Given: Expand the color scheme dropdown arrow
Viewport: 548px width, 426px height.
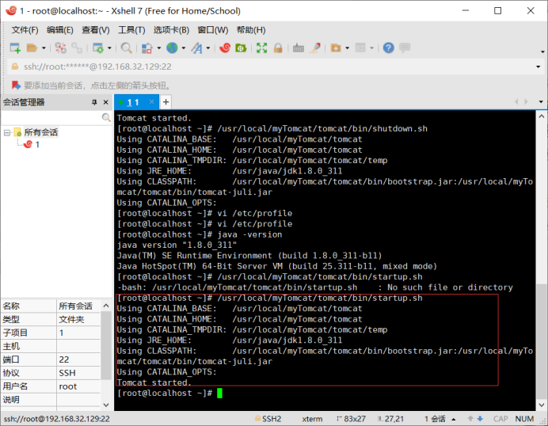Looking at the screenshot, I should coord(158,48).
